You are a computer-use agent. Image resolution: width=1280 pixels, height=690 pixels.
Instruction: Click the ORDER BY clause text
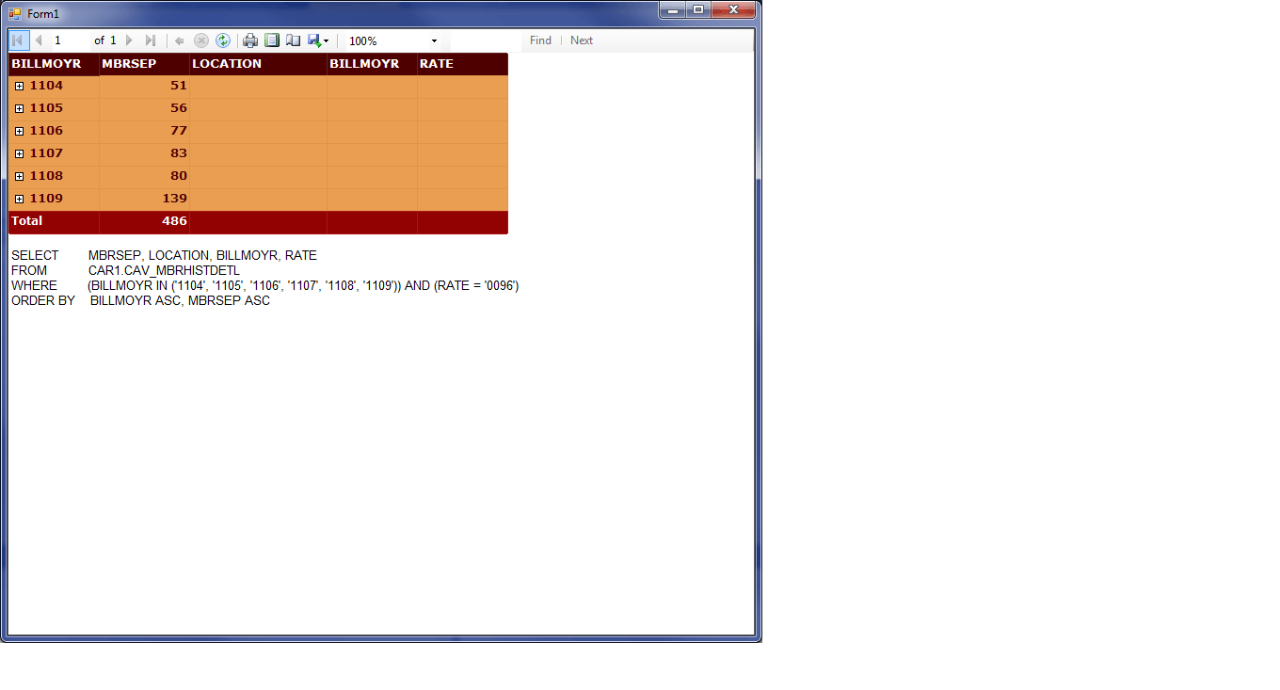pos(140,300)
